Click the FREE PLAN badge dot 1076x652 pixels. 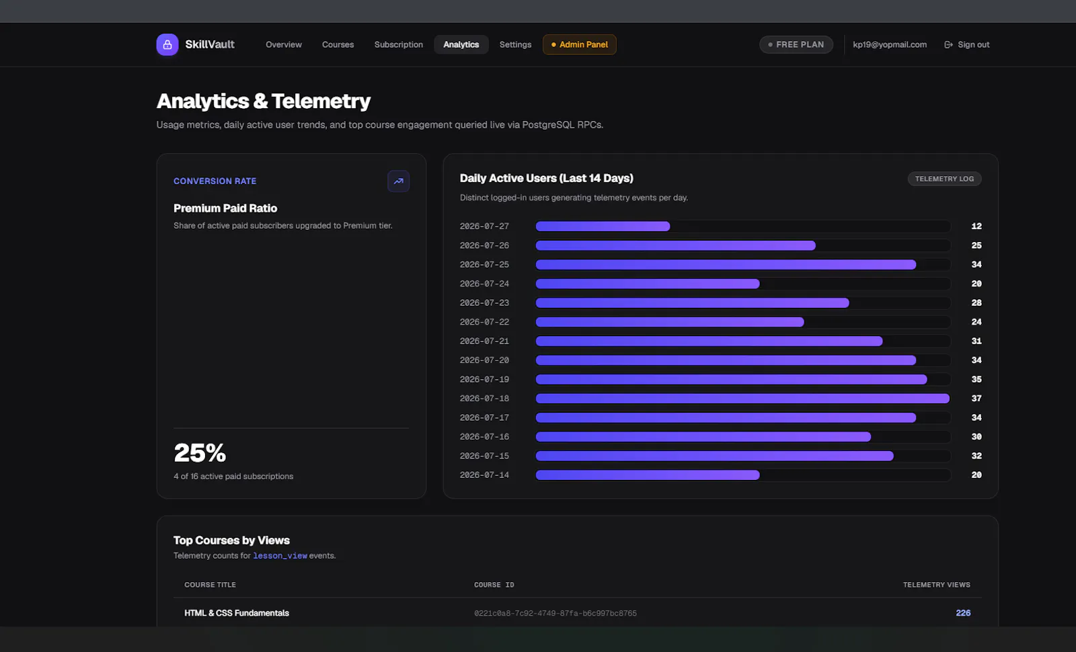(x=770, y=44)
